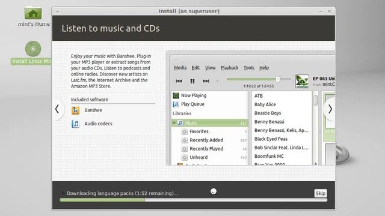Screen dimensions: 385x216
Task: Click the Banshee software icon
Action: tap(75, 110)
